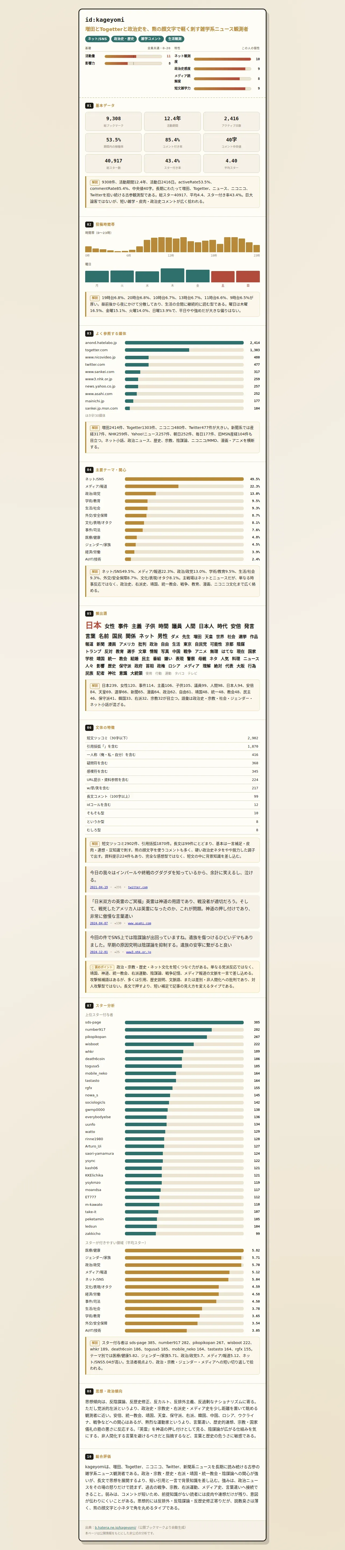Click the メディア/報道 theme label

(96, 486)
